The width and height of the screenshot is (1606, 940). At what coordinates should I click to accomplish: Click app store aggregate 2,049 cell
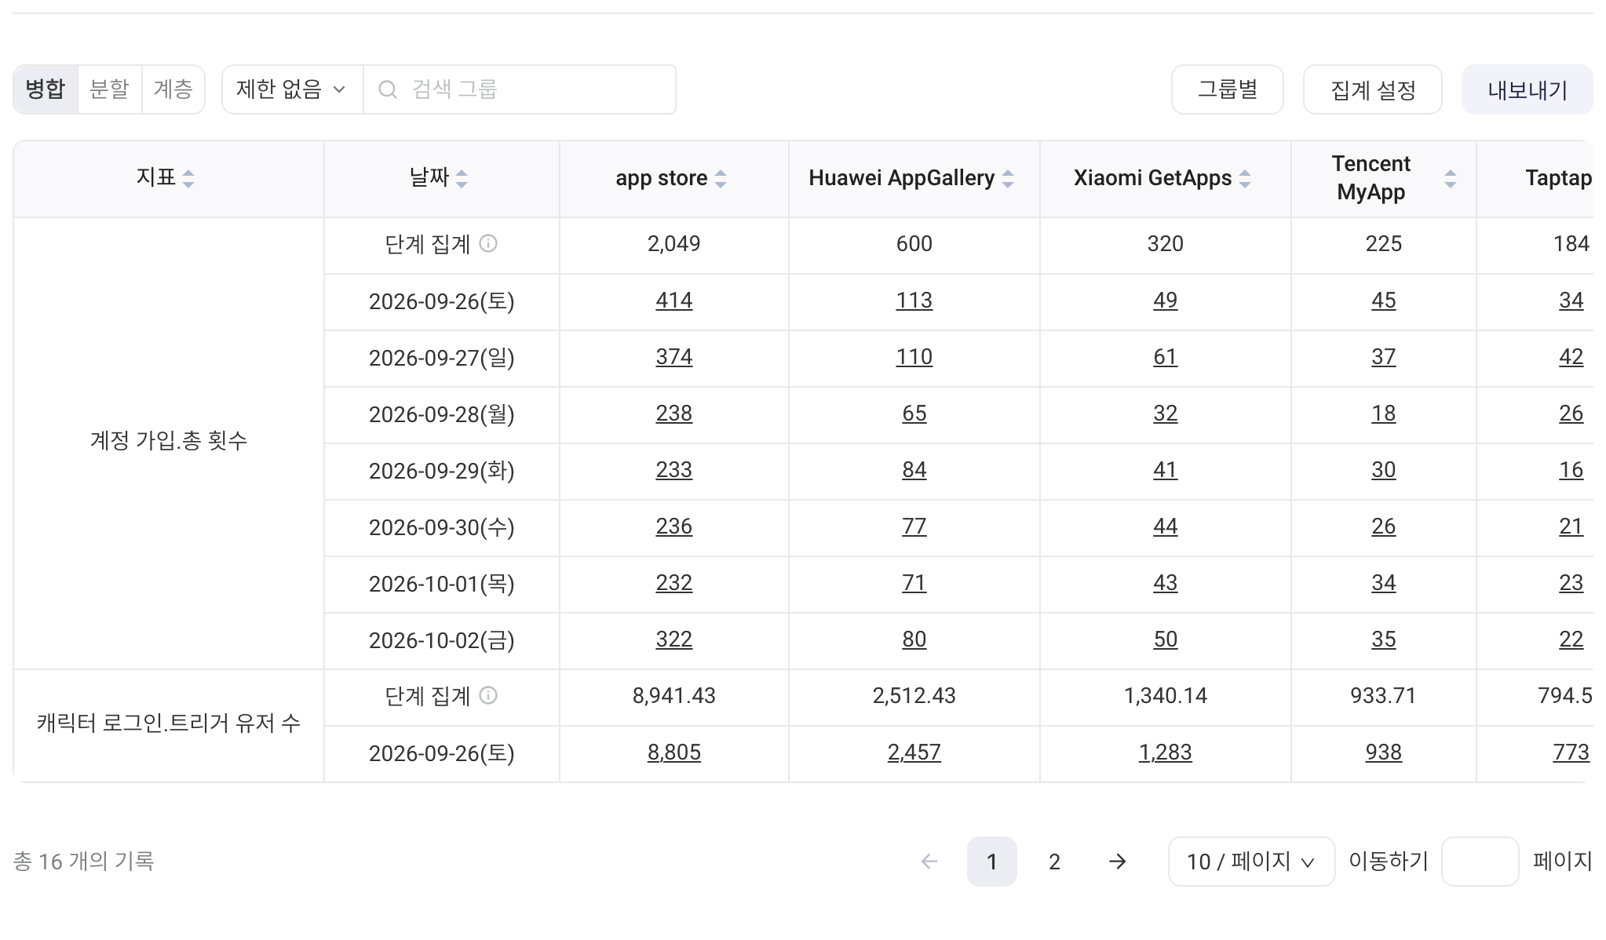(x=674, y=244)
